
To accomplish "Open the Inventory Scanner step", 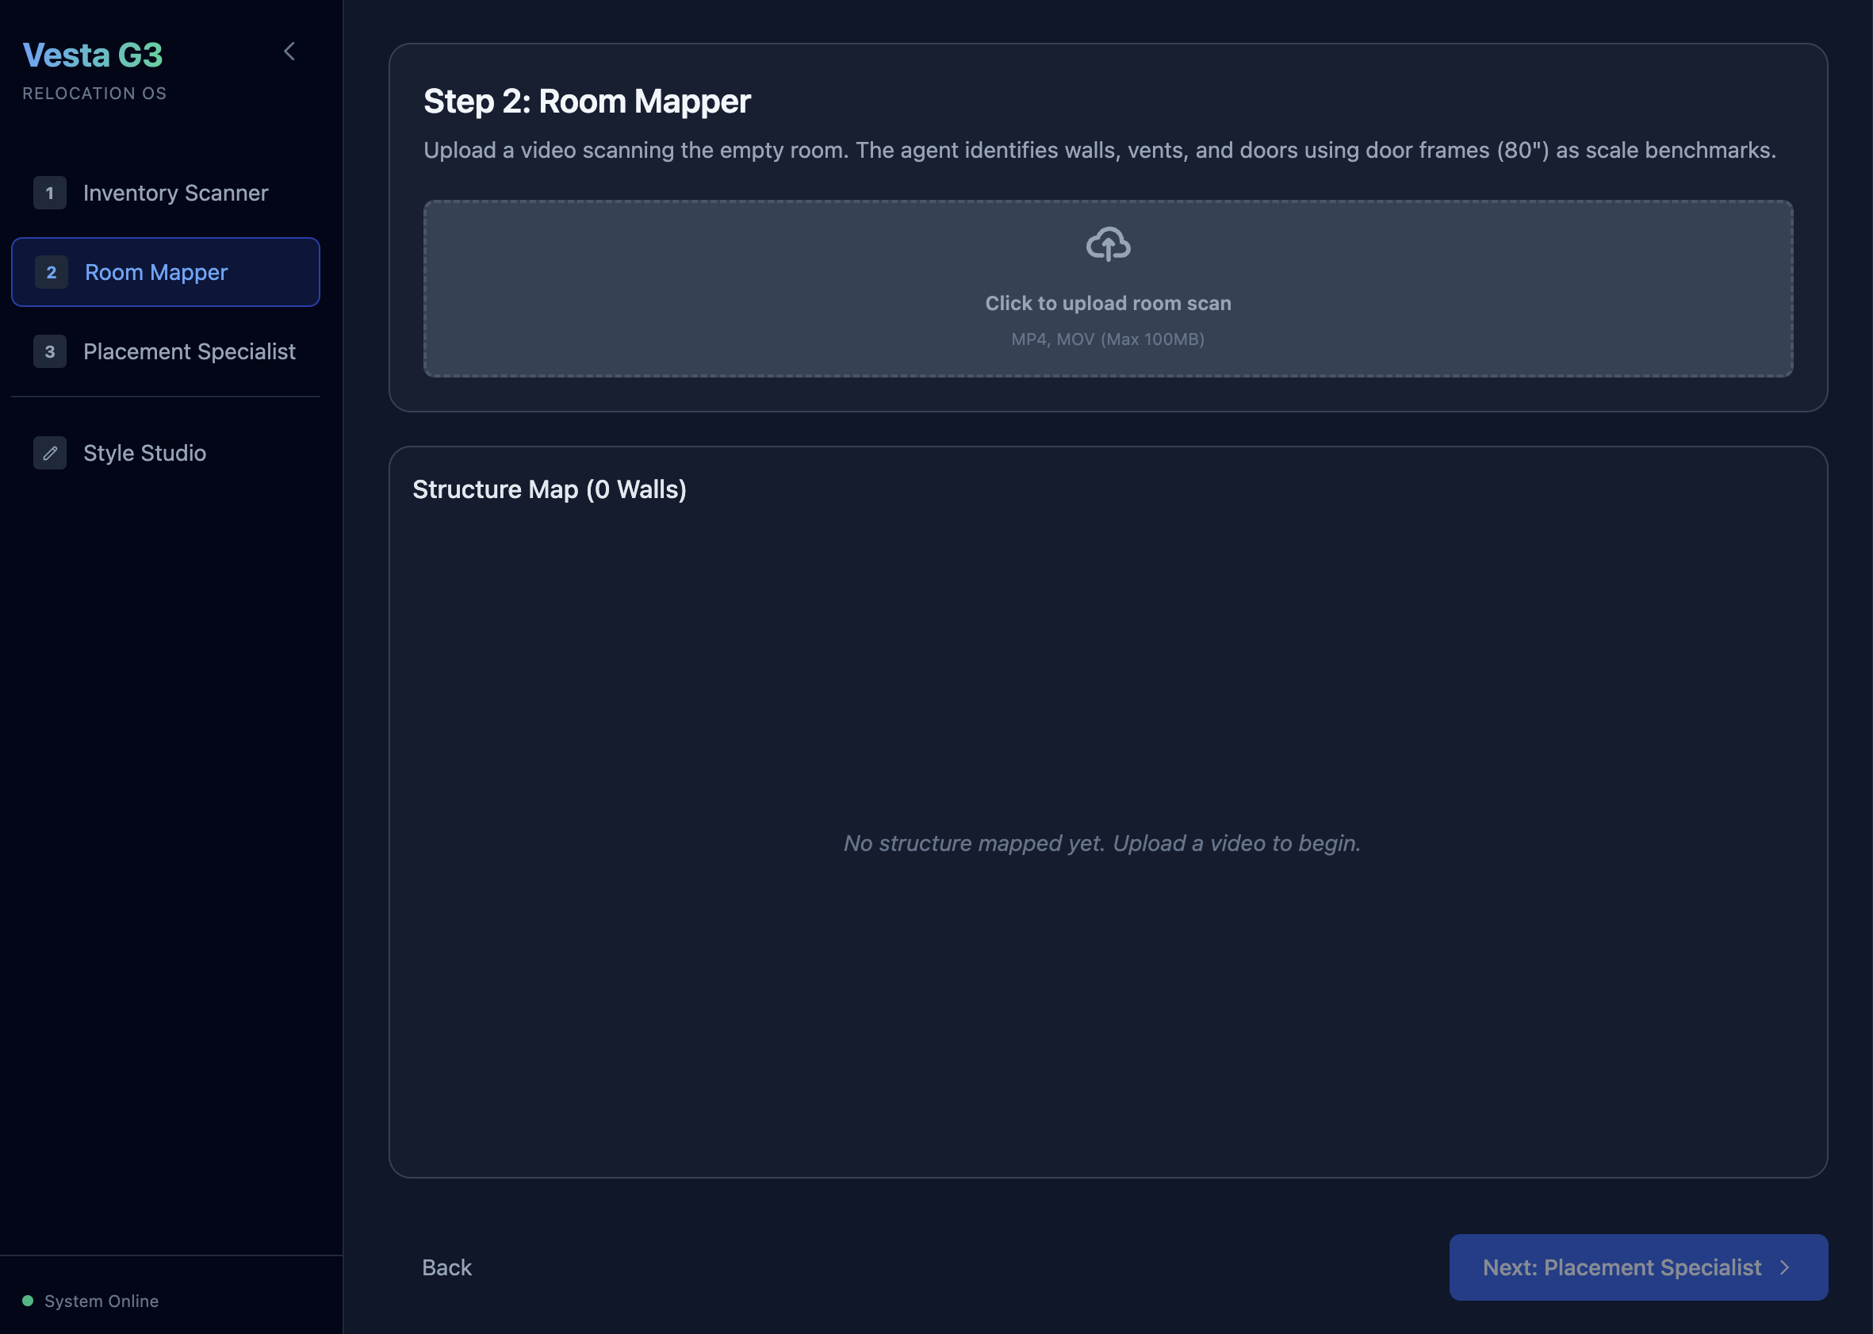I will pos(175,193).
